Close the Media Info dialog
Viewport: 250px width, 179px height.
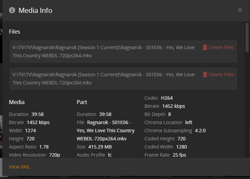240,10
